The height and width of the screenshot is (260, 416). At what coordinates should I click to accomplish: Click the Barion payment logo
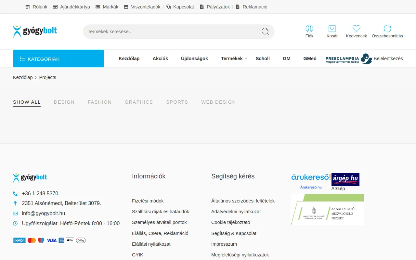click(x=19, y=240)
